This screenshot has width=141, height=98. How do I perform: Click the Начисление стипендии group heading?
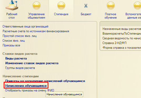point(21,76)
